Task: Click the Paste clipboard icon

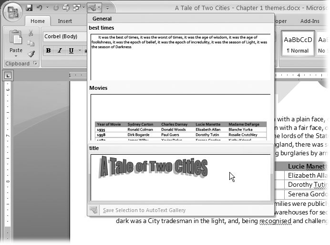Action: pyautogui.click(x=16, y=39)
